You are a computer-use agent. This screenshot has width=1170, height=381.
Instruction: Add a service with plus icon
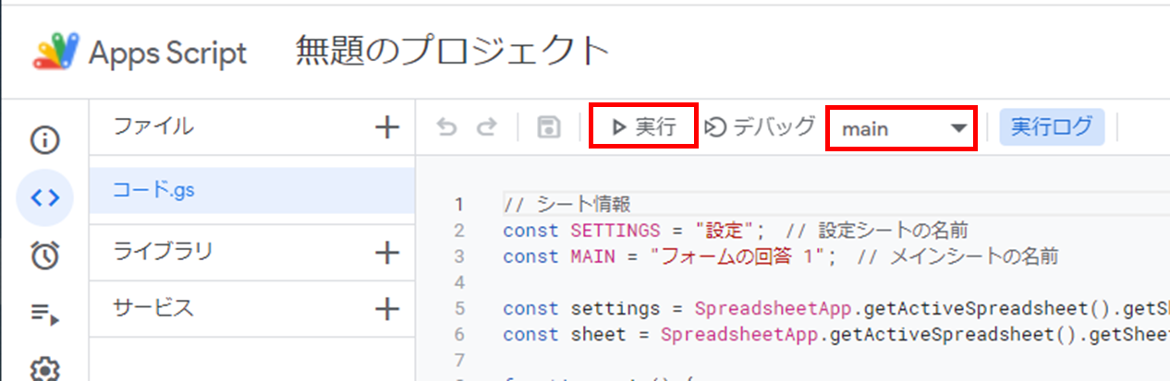click(x=387, y=308)
